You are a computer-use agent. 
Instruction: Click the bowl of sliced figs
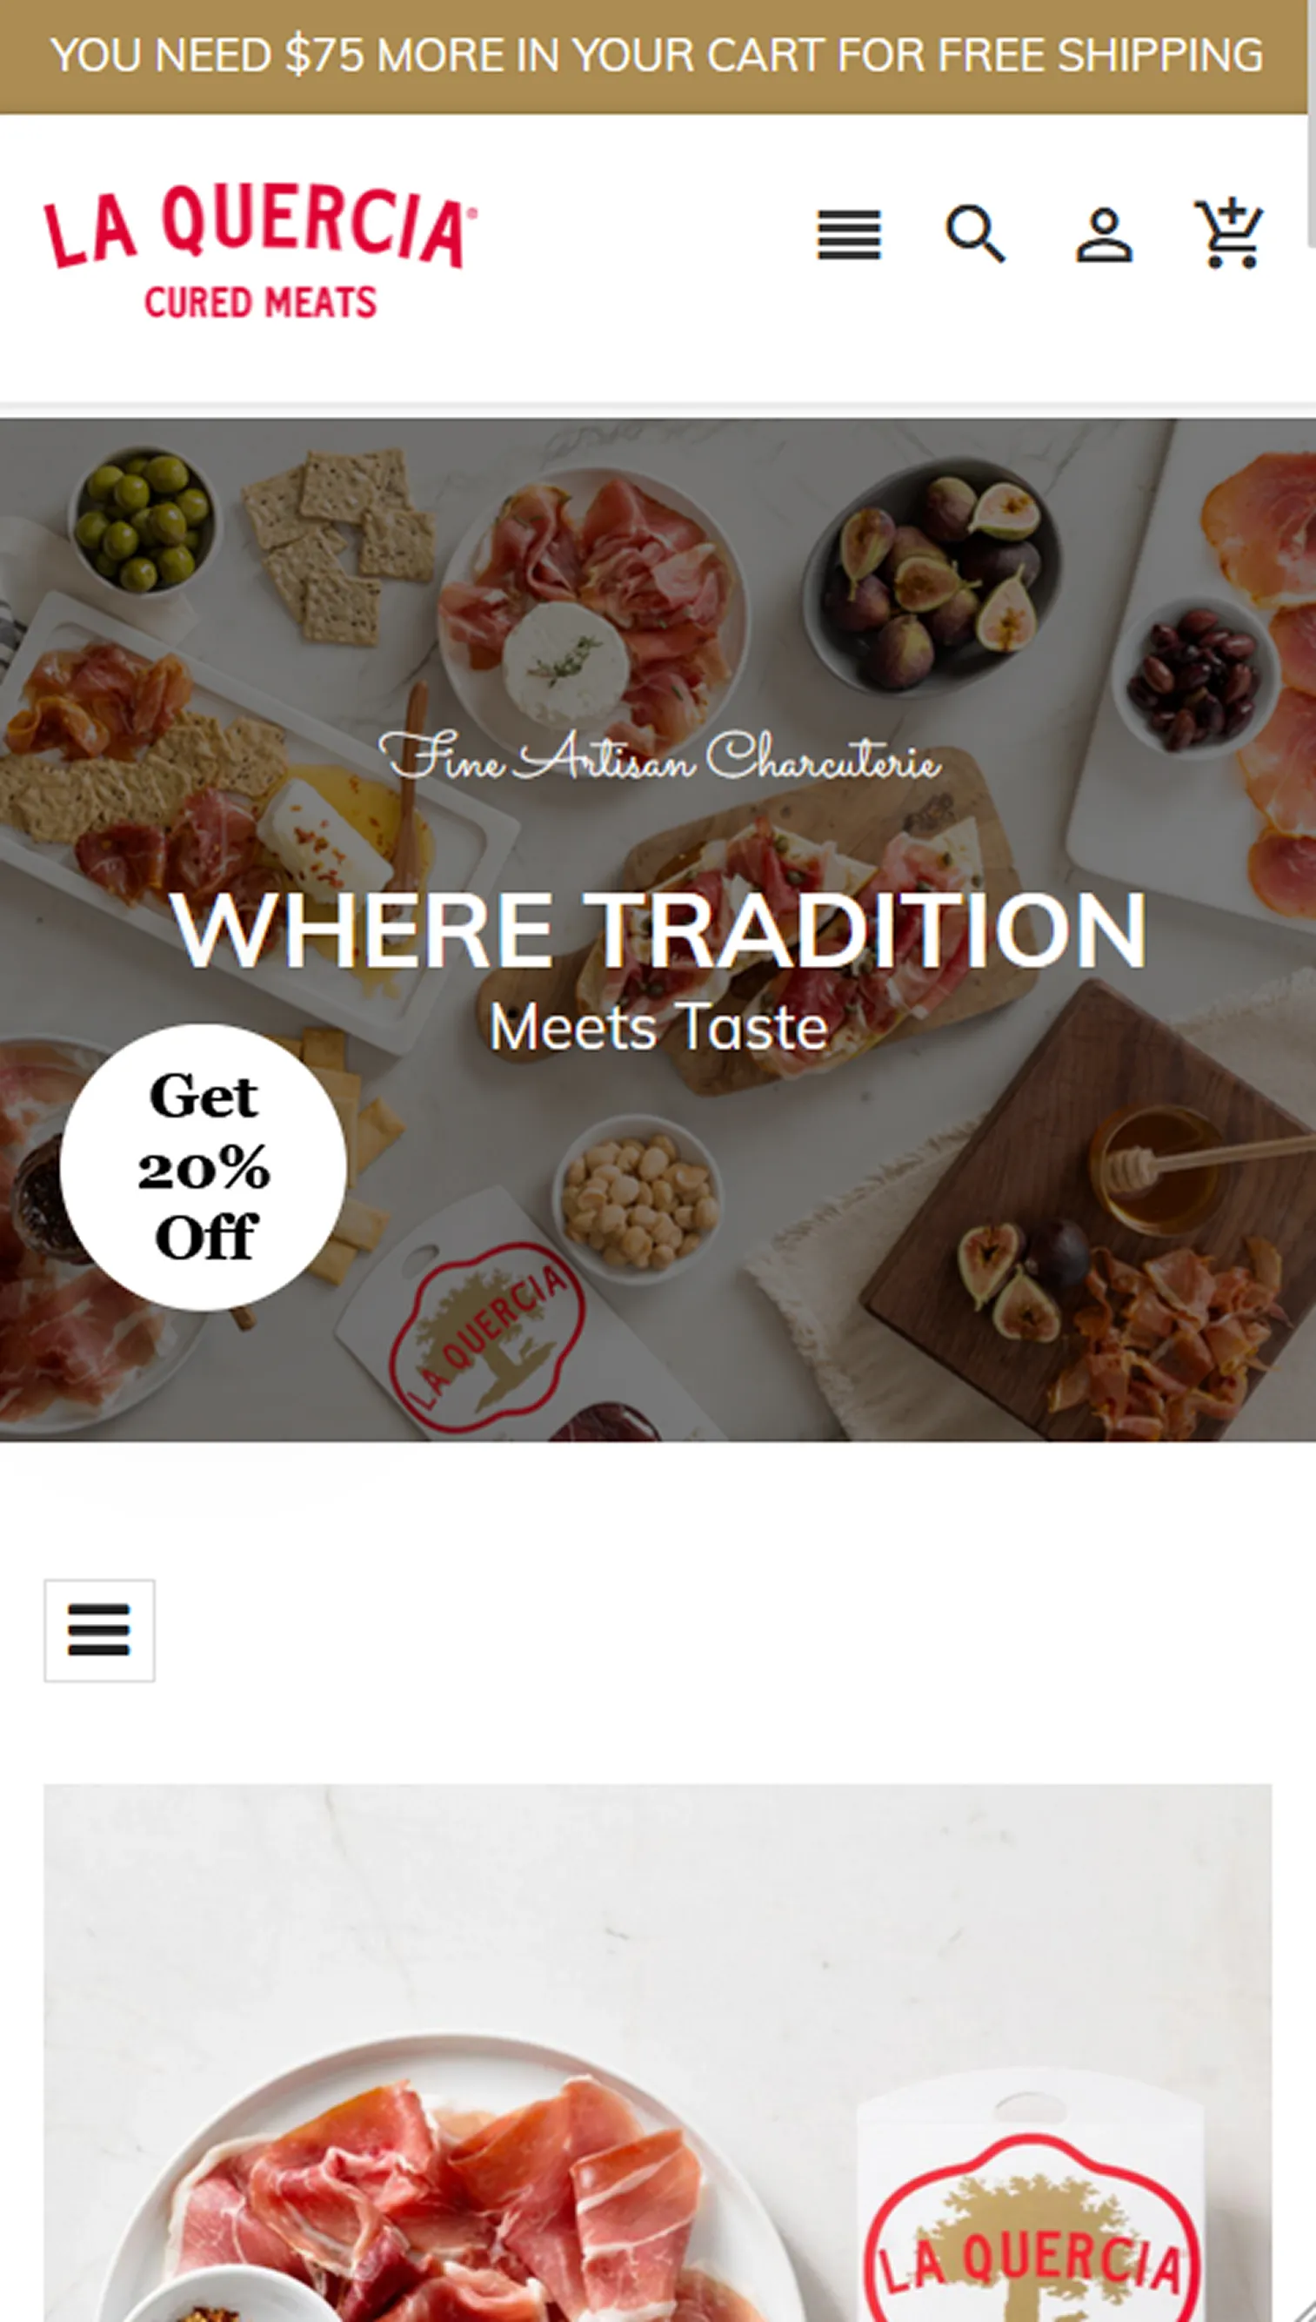932,576
